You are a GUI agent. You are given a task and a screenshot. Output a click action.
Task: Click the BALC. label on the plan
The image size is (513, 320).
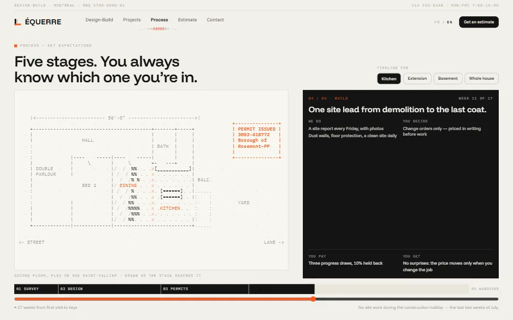coord(204,180)
